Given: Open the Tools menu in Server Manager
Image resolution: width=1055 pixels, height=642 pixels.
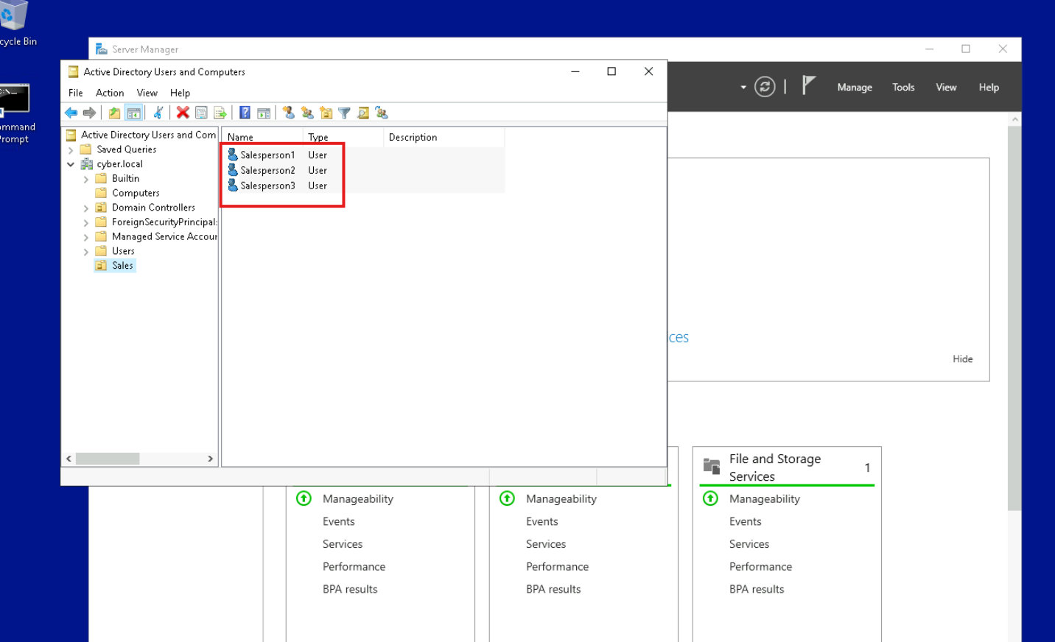Looking at the screenshot, I should (x=903, y=87).
